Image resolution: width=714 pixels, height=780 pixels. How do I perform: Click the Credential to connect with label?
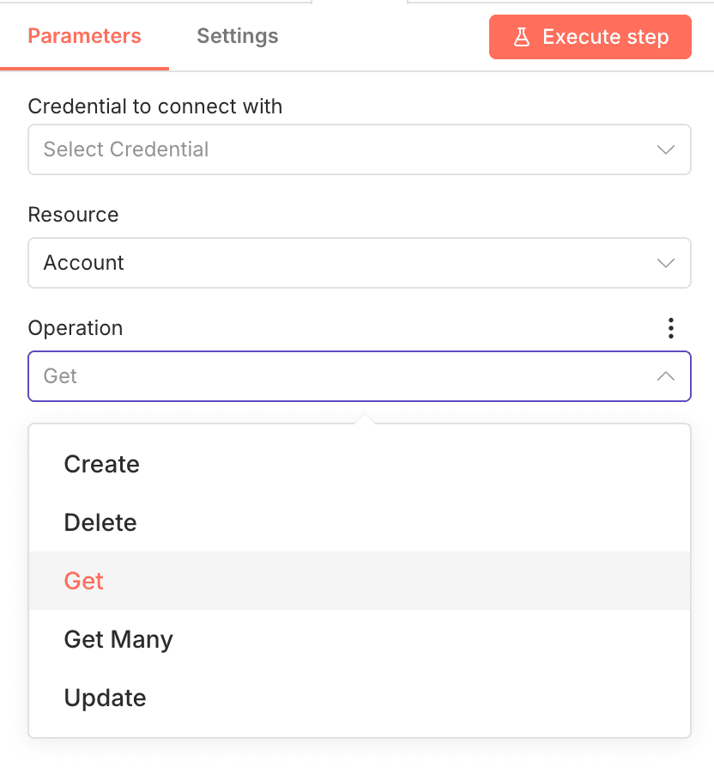point(155,107)
